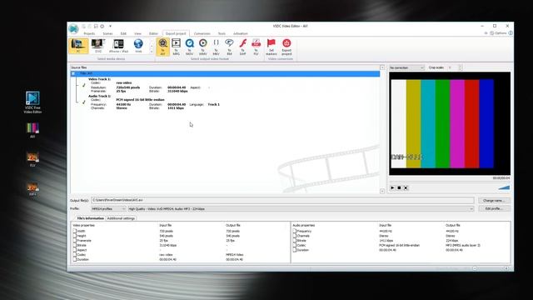Pick the To MOV output format
This screenshot has width=533, height=300.
pos(189,47)
